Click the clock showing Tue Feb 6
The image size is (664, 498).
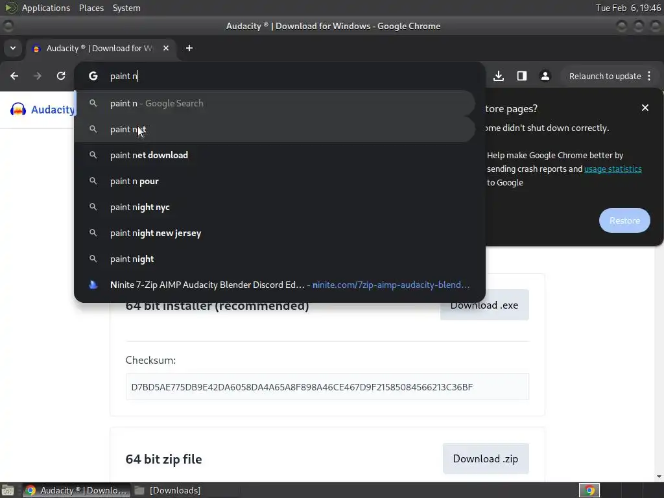click(x=628, y=8)
